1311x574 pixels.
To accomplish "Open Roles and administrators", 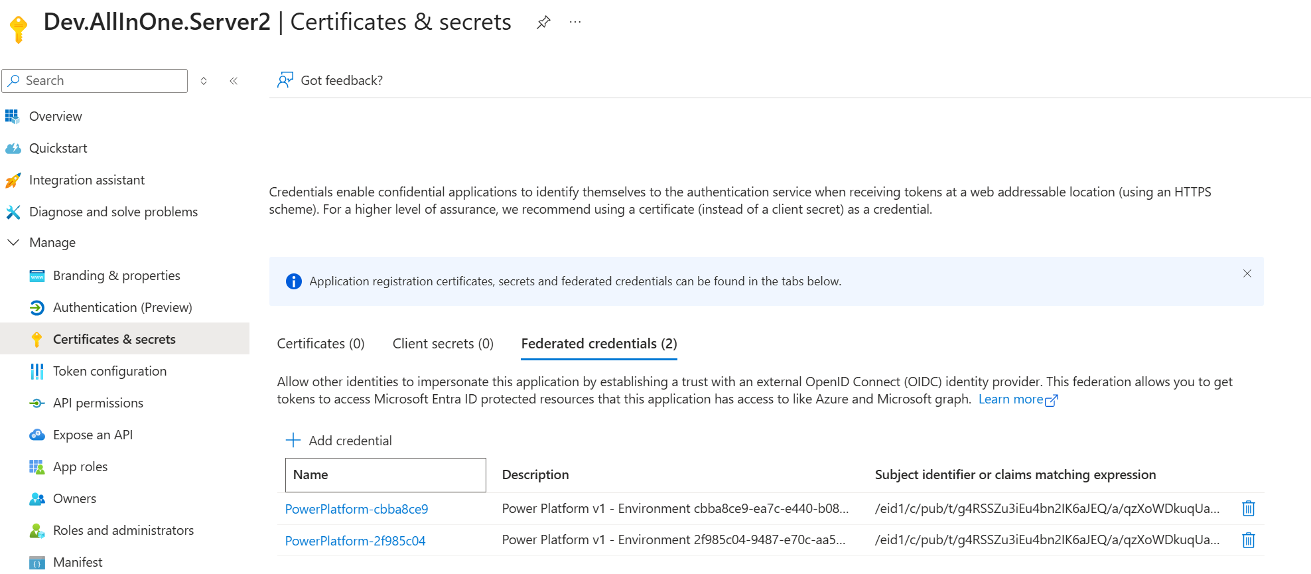I will [x=123, y=530].
